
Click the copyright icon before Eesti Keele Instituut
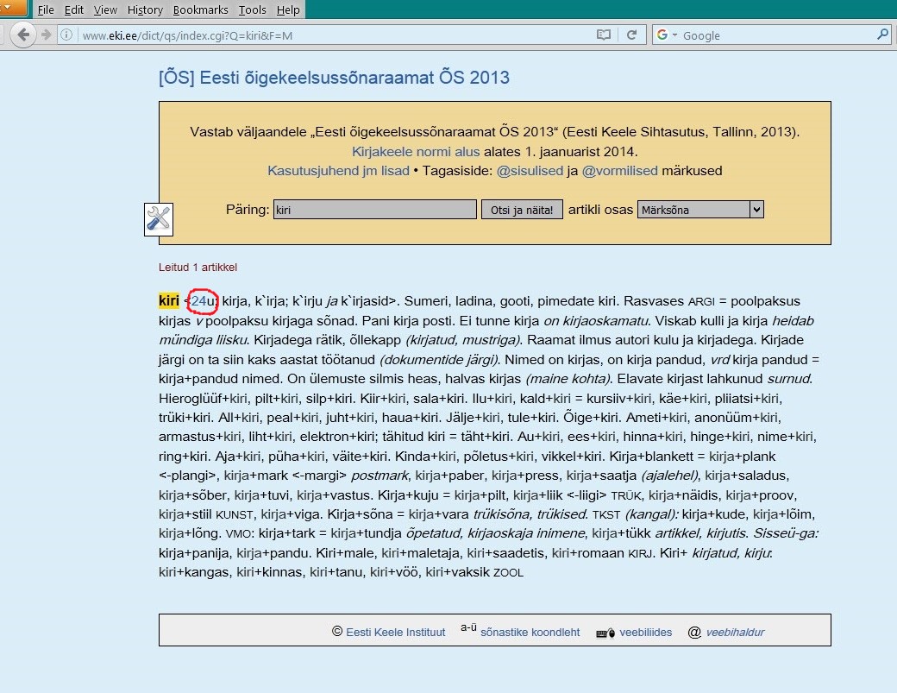(337, 632)
